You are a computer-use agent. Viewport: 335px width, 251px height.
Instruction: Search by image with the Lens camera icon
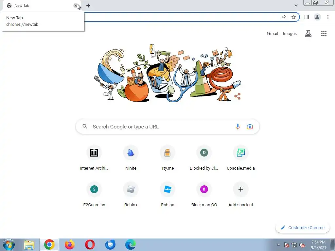(250, 126)
